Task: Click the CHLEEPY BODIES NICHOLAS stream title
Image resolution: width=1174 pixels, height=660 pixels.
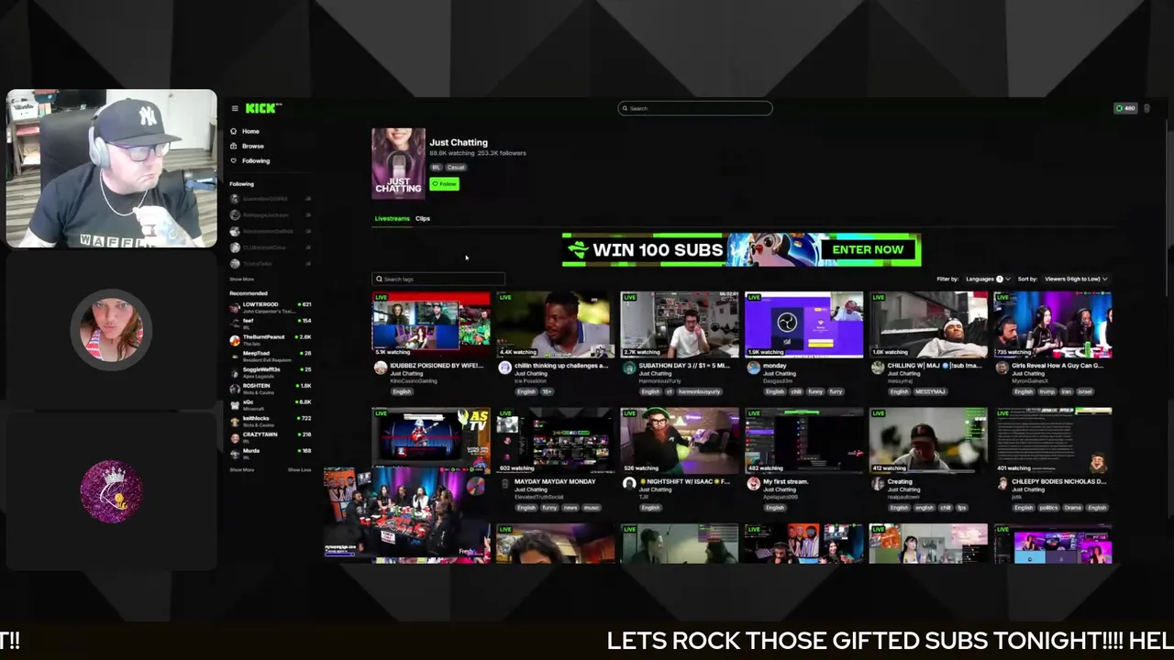Action: tap(1059, 481)
